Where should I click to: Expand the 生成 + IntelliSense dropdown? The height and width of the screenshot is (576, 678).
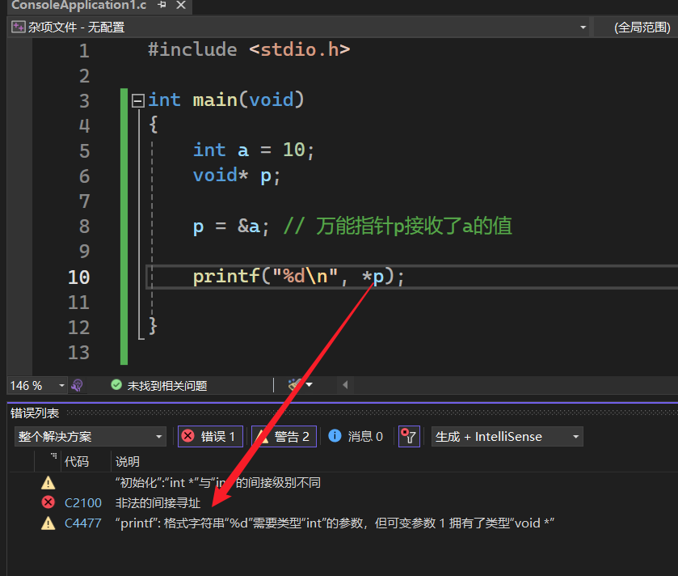tap(507, 437)
